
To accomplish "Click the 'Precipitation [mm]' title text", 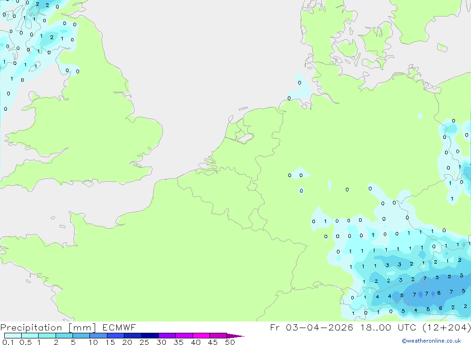I will [x=48, y=328].
